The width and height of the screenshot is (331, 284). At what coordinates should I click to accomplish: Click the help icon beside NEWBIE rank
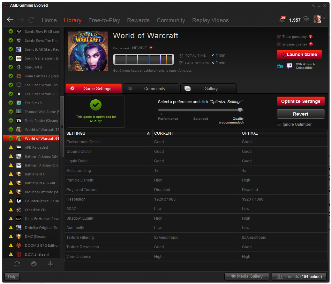pyautogui.click(x=151, y=48)
